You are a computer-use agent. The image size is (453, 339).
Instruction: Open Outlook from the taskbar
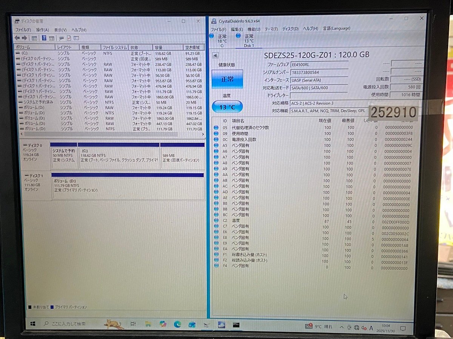coord(192,324)
